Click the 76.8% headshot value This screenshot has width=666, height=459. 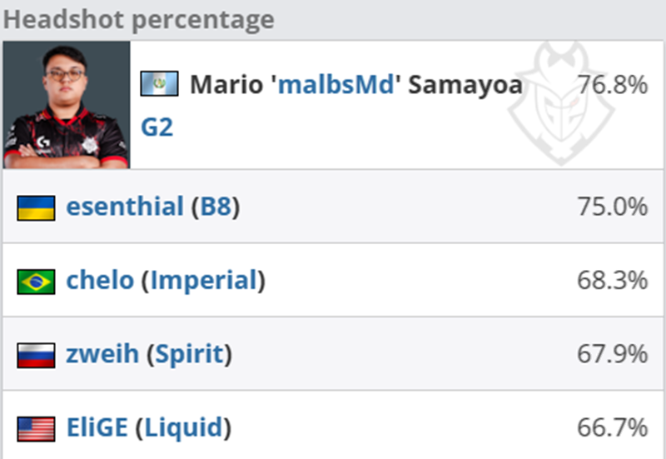click(x=612, y=84)
